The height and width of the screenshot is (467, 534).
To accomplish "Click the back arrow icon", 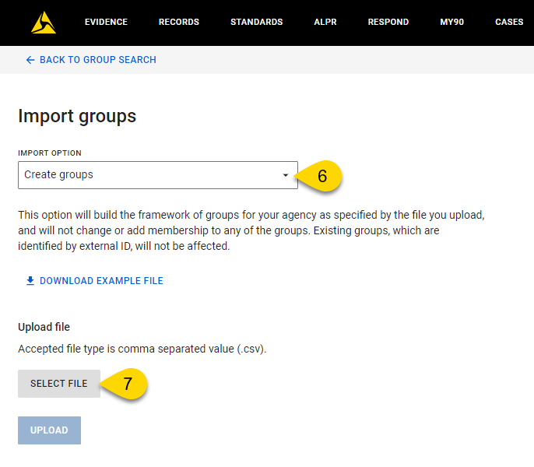I will coord(30,60).
